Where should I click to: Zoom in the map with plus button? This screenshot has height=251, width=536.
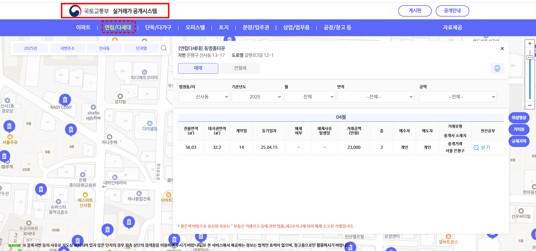pyautogui.click(x=530, y=43)
